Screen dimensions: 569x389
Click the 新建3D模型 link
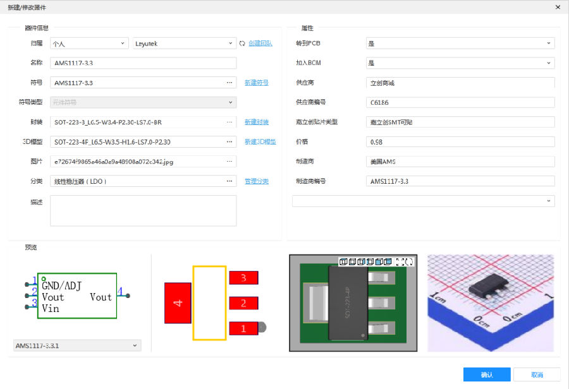260,141
